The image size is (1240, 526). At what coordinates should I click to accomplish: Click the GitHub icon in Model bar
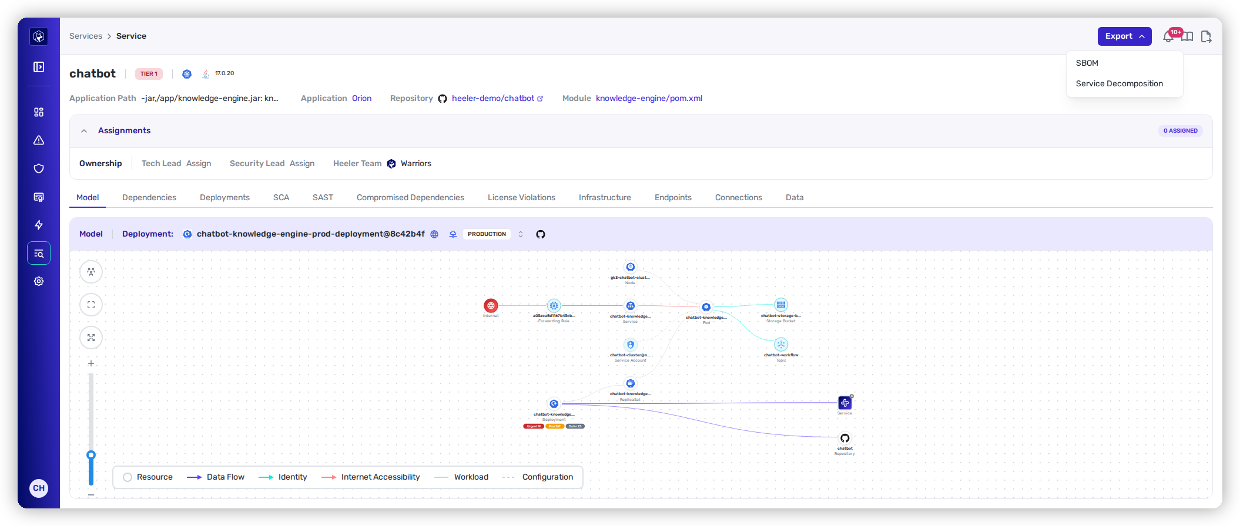[541, 234]
